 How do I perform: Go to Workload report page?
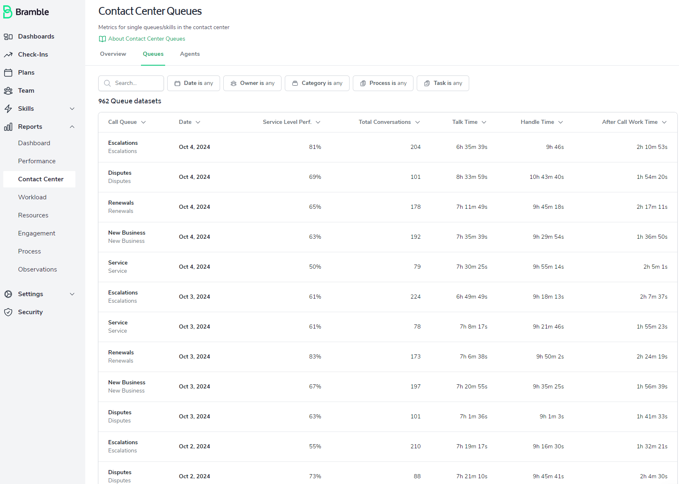[x=32, y=197]
